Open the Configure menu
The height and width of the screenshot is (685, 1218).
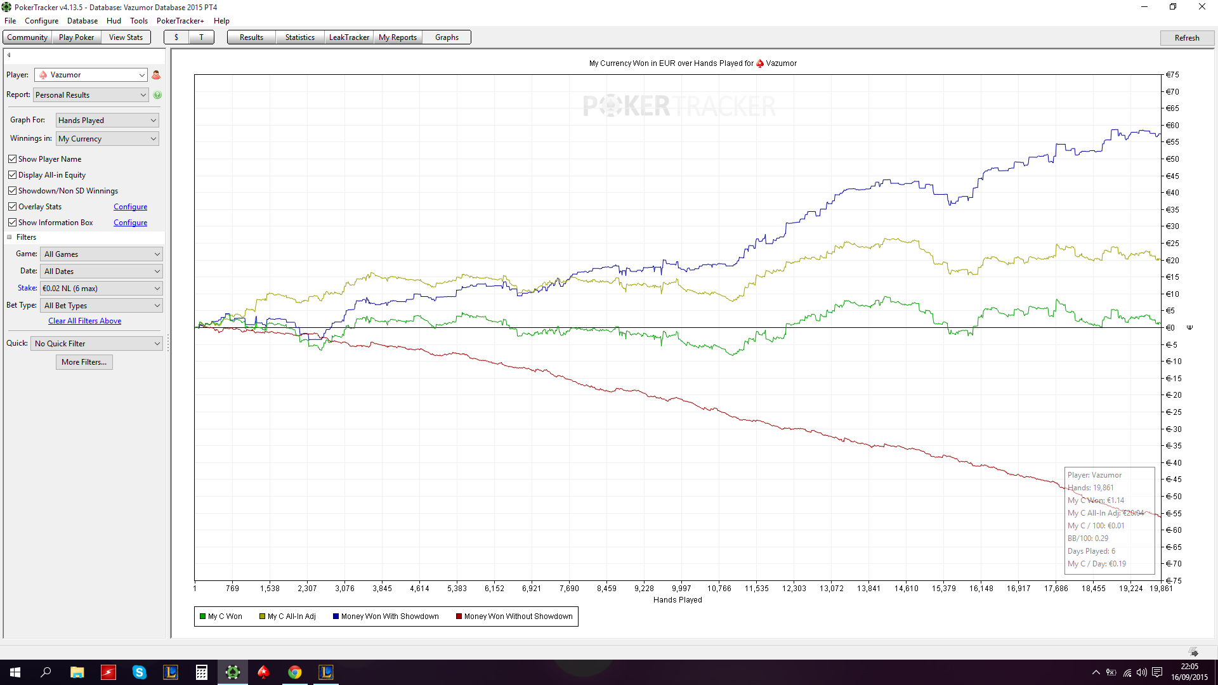(41, 21)
